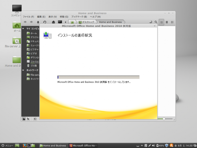Collapse the マイ コンピュータ sidebar section
This screenshot has width=197, height=148.
coord(23,28)
